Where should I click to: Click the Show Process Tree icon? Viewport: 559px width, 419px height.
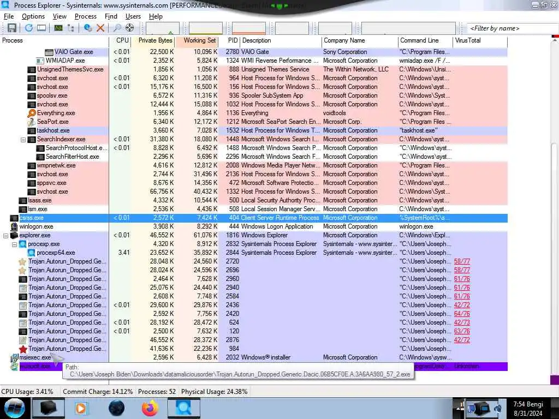tap(70, 28)
